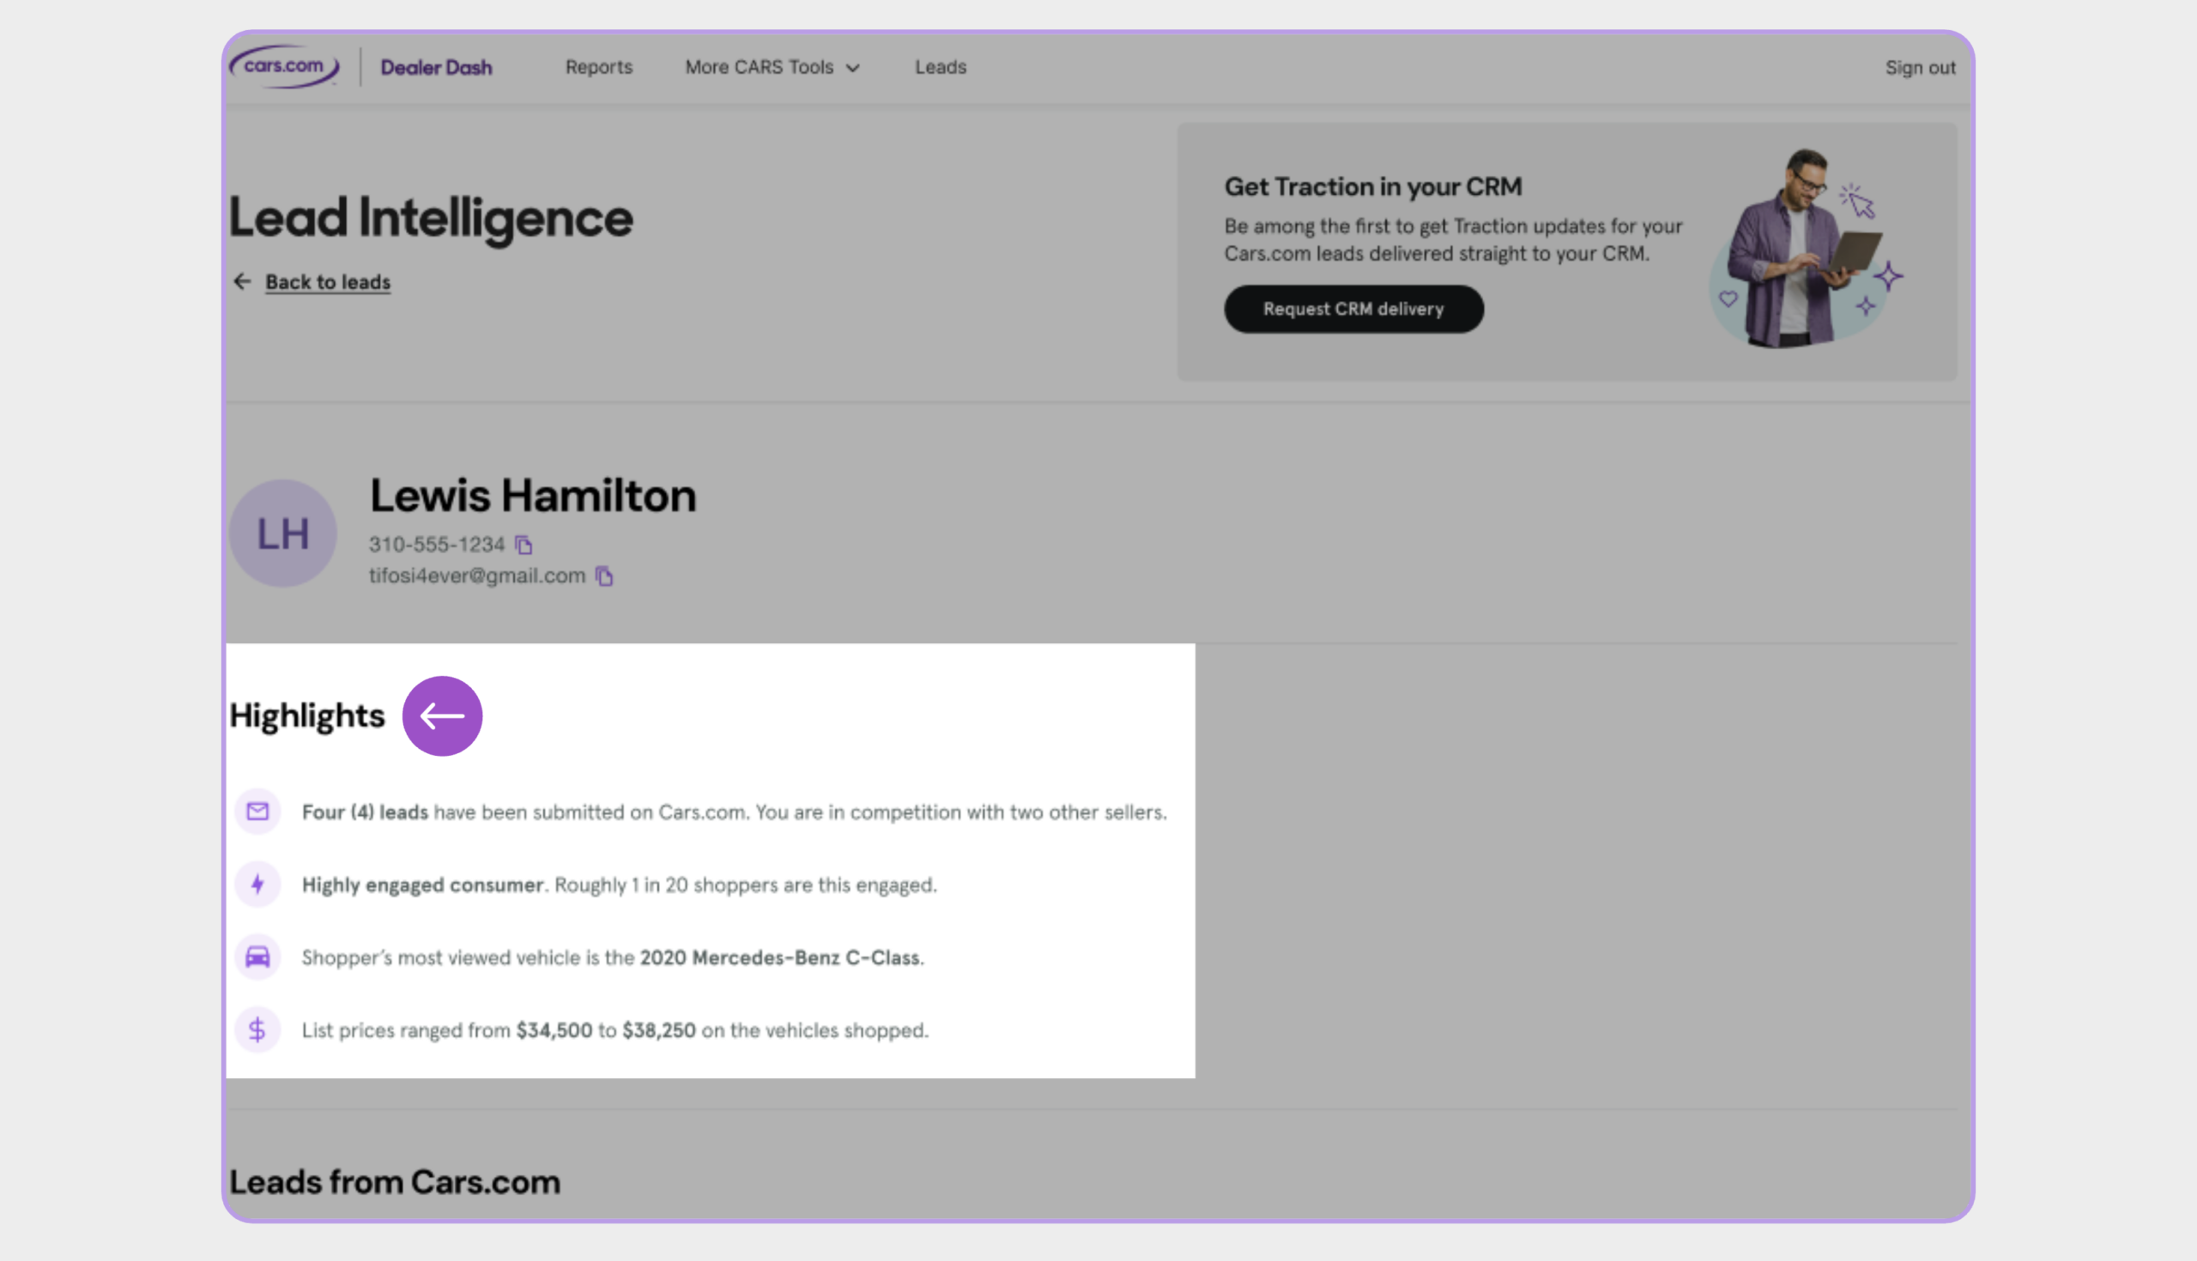Screen dimensions: 2197x1261
Task: Click 2020 Mercedes-Benz C-Class text
Action: point(780,958)
